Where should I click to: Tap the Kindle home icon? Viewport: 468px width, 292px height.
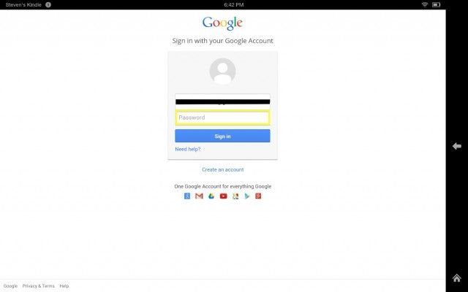coord(457,278)
